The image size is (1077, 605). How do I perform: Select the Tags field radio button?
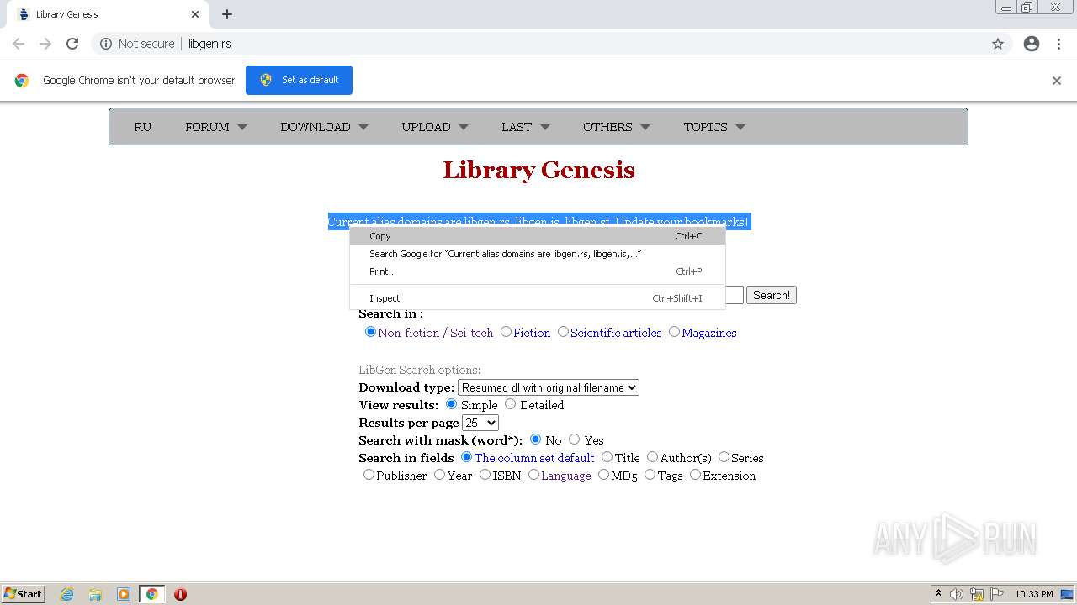[x=650, y=475]
